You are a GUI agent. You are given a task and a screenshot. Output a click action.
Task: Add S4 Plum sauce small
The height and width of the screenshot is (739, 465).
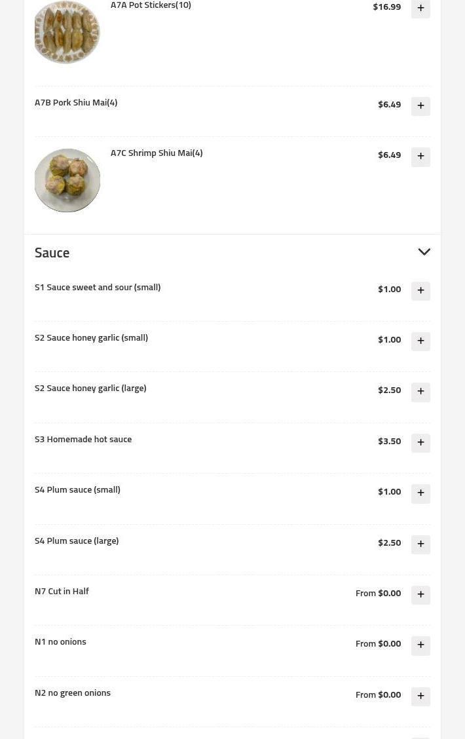pos(420,493)
